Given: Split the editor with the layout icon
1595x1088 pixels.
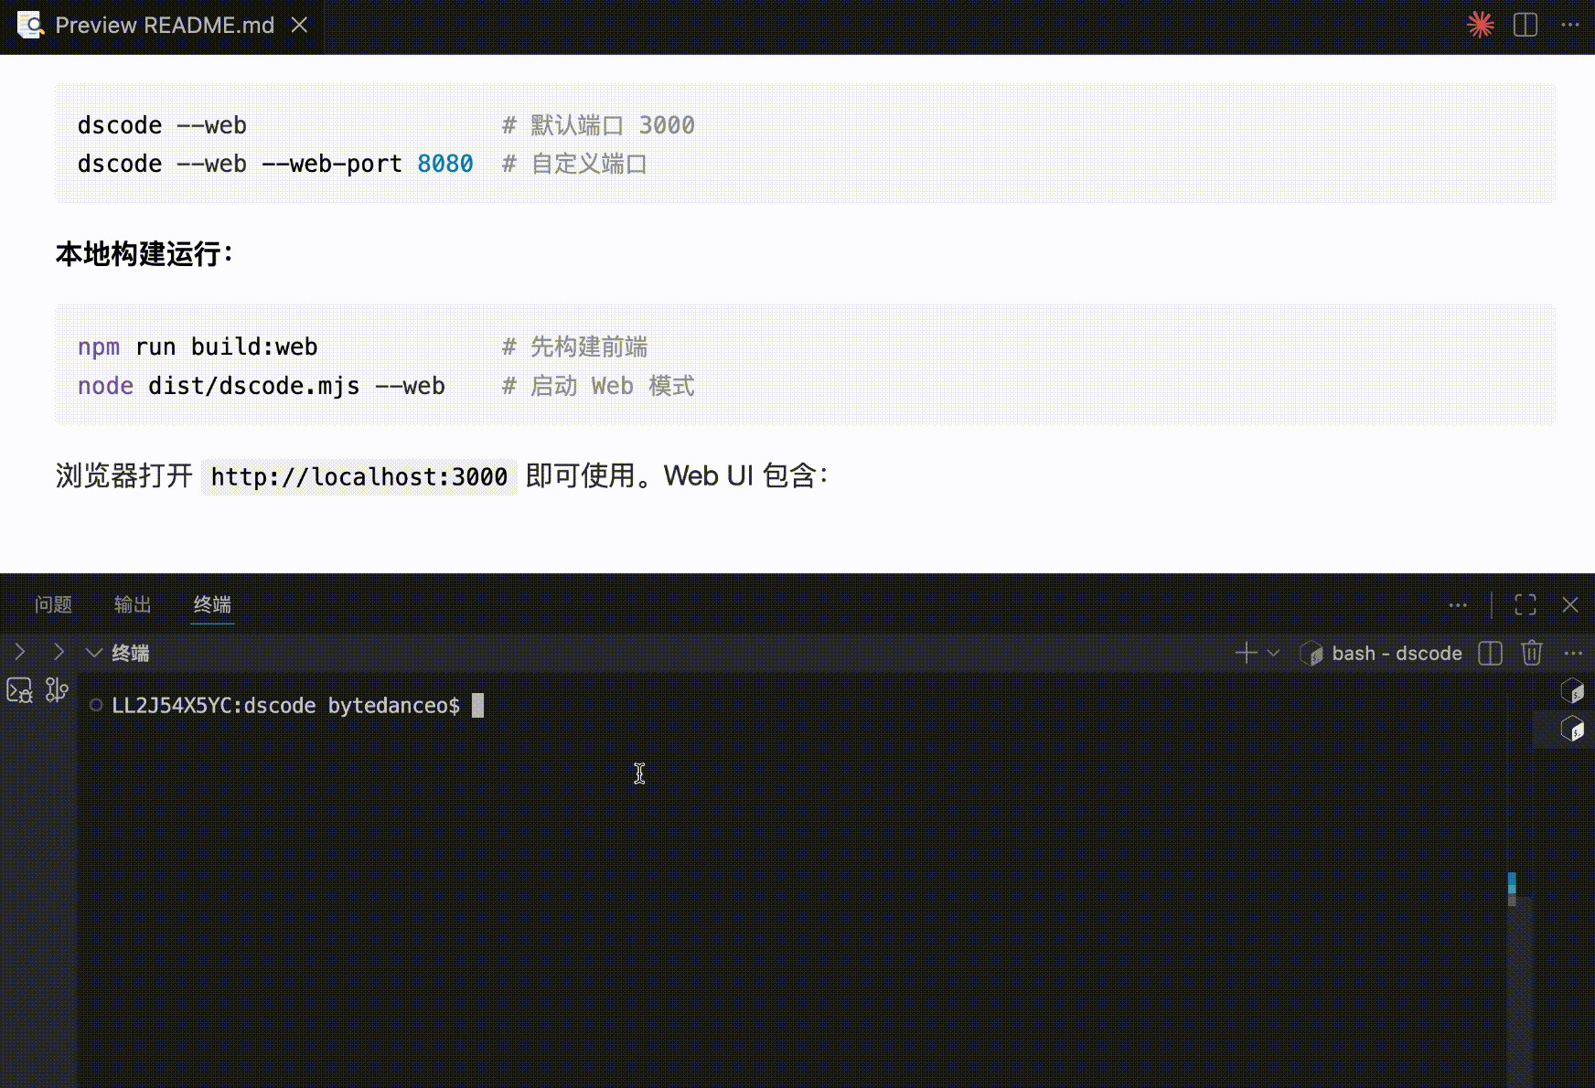Looking at the screenshot, I should [1525, 25].
